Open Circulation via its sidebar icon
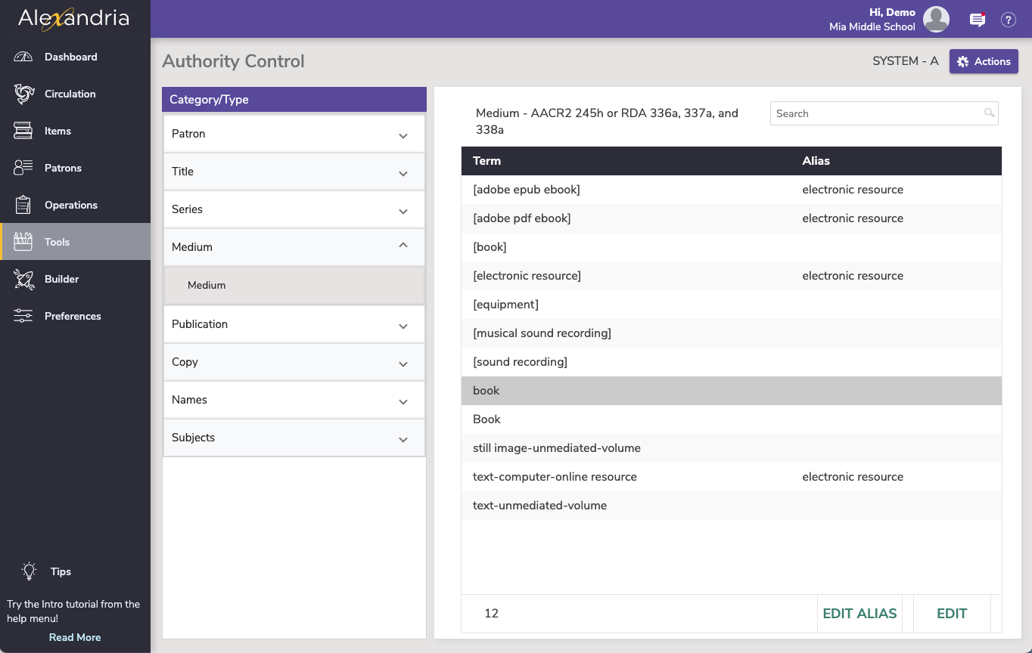The width and height of the screenshot is (1032, 653). pyautogui.click(x=23, y=94)
